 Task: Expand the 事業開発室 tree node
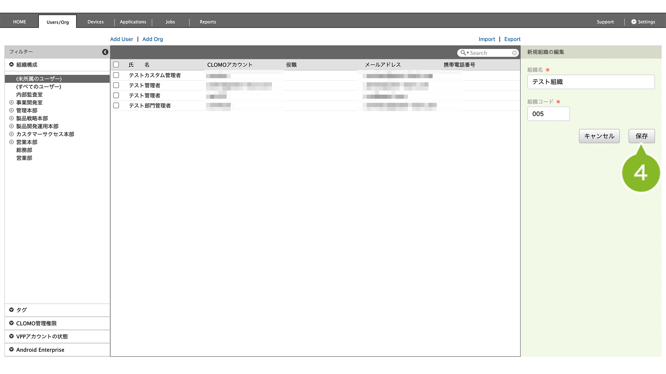[12, 102]
